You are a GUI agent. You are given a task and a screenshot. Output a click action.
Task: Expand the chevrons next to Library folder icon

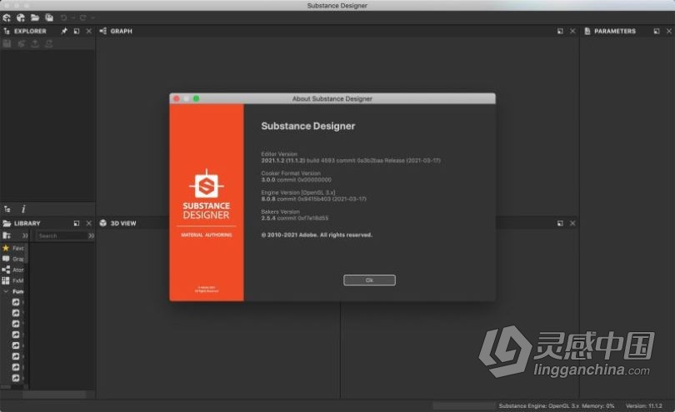25,236
